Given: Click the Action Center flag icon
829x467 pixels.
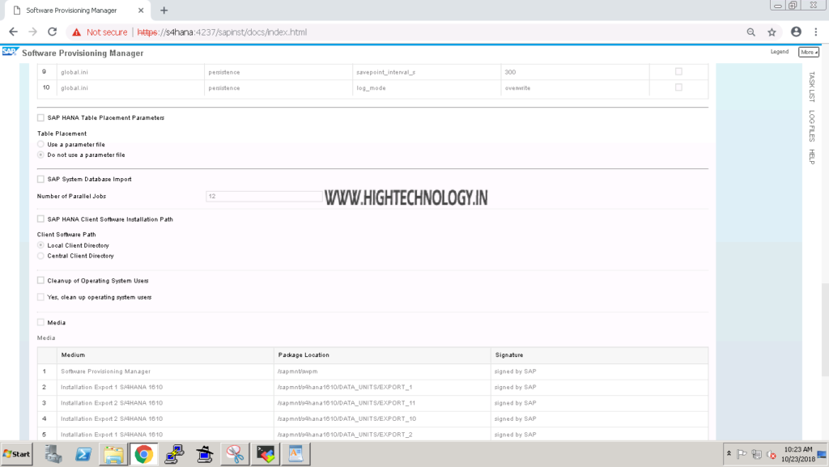Looking at the screenshot, I should click(x=742, y=454).
